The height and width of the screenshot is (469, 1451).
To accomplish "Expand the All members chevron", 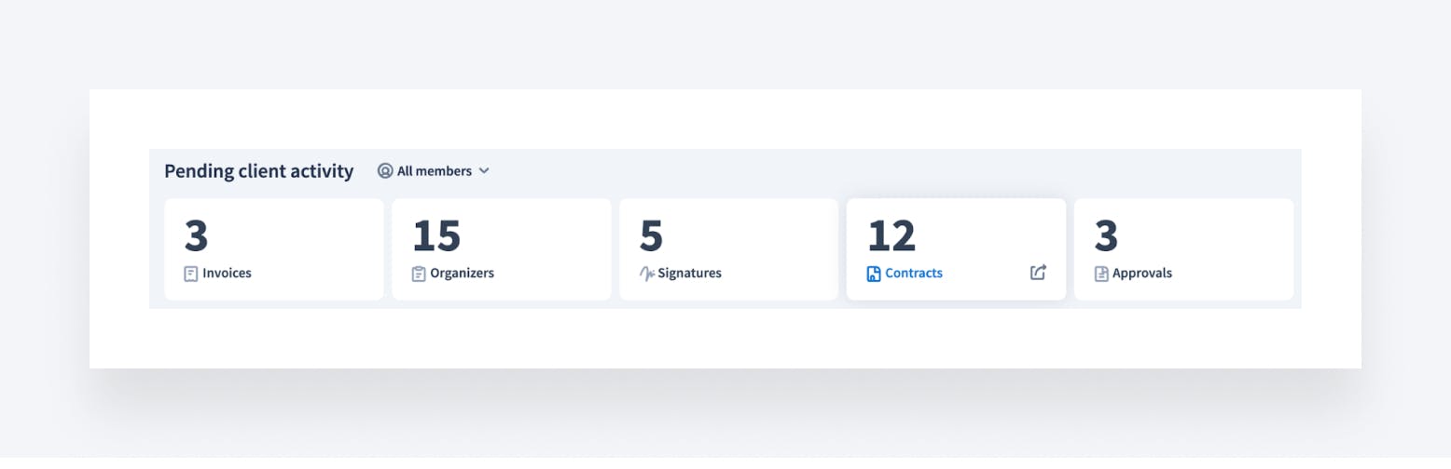I will (x=484, y=171).
